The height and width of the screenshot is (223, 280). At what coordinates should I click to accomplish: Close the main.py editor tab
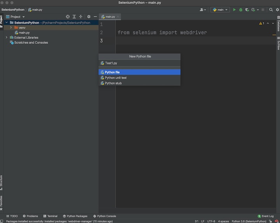(118, 17)
